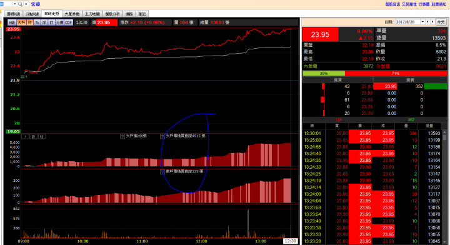Open the 個股分析 tab
The image size is (450, 245).
(112, 14)
